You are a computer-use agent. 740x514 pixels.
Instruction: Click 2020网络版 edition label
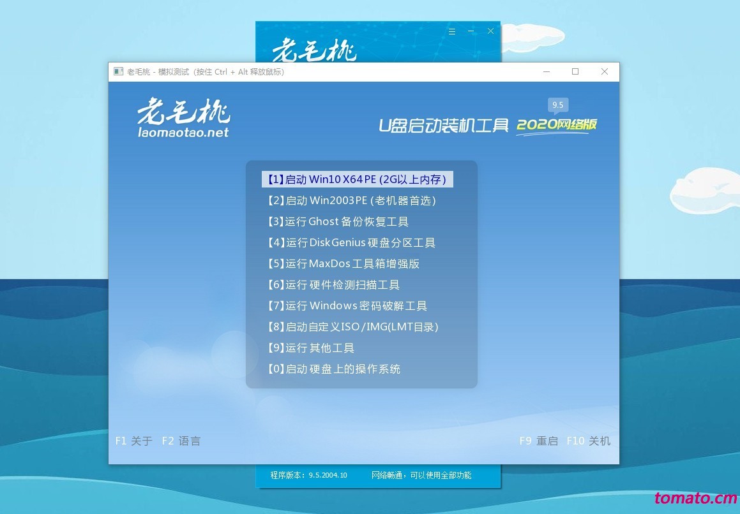tap(556, 124)
